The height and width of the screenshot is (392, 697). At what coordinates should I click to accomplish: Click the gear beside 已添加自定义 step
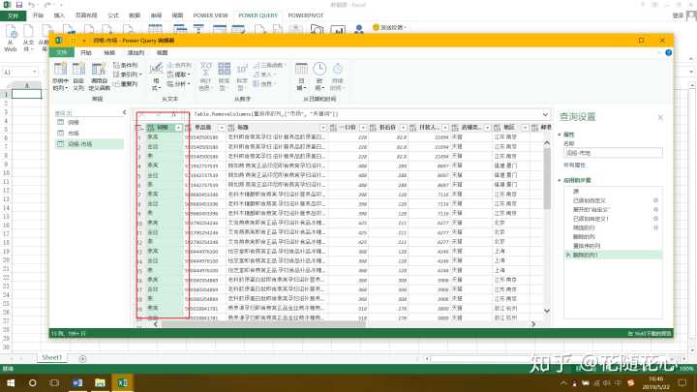coord(655,199)
